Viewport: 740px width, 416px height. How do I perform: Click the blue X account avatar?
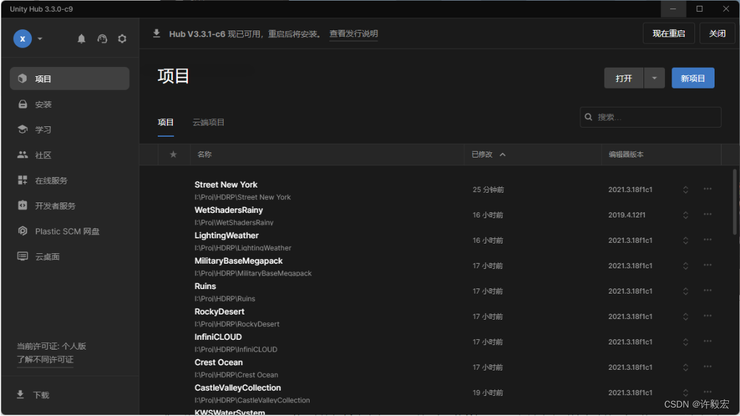tap(22, 38)
